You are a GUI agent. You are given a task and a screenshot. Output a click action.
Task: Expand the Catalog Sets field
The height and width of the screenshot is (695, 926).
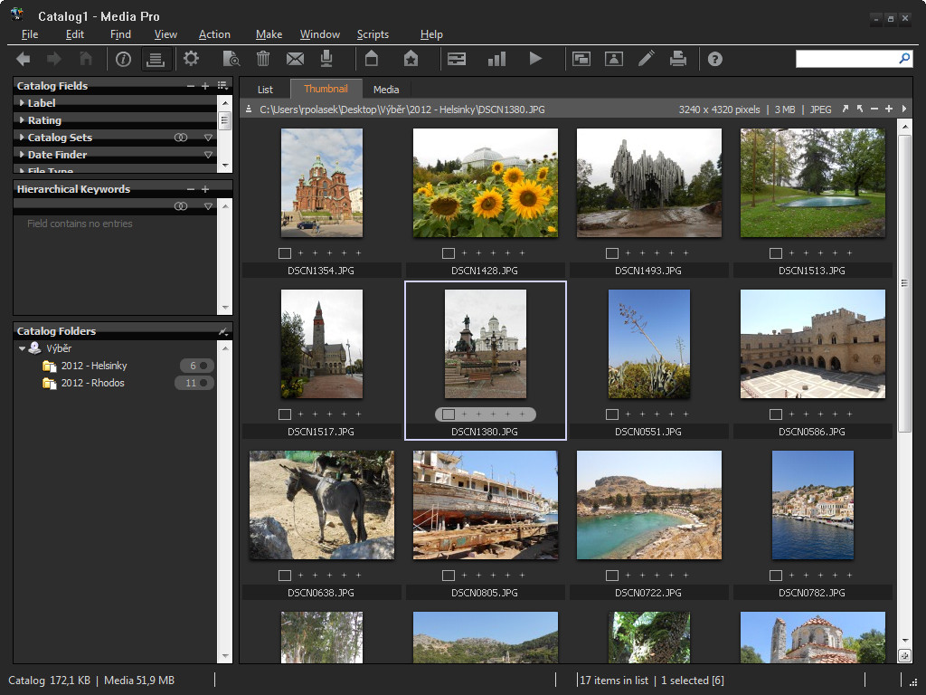coord(22,138)
